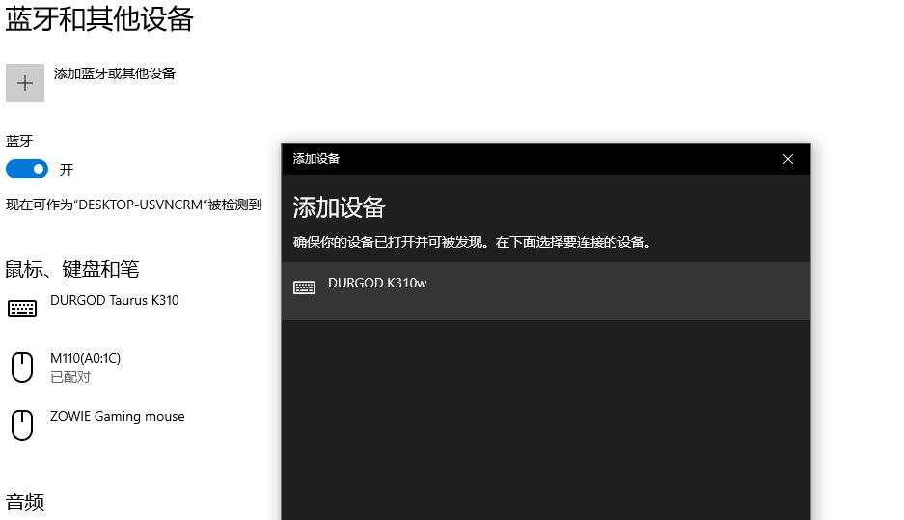This screenshot has width=904, height=520.
Task: Select DURGOD K310w in the add device list
Action: pos(546,291)
